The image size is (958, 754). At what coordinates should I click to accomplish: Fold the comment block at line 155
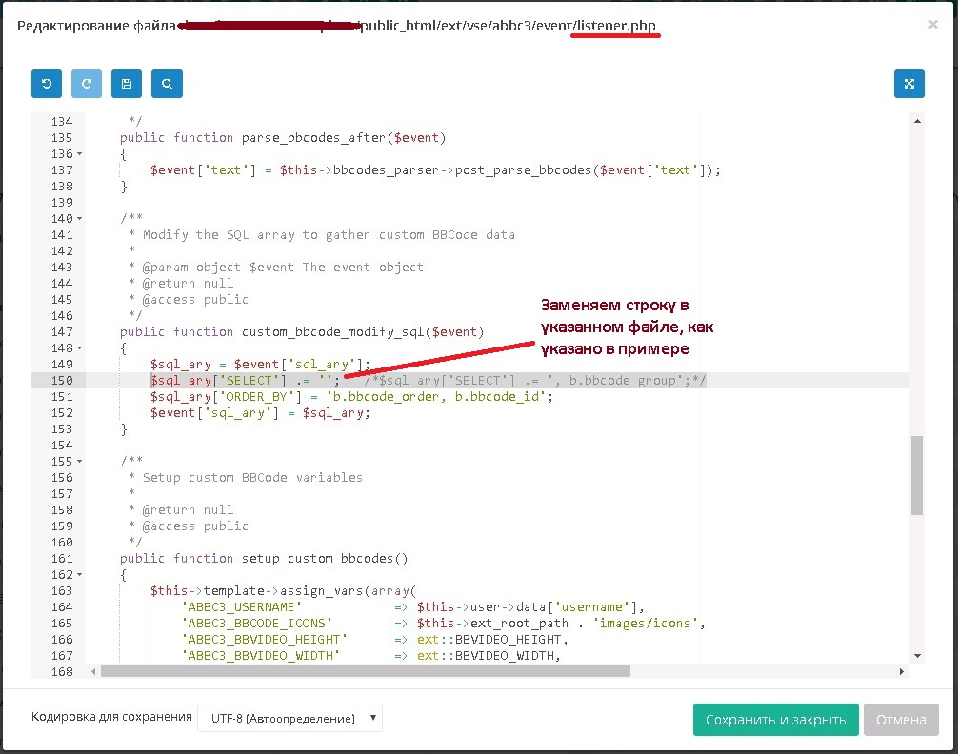(79, 462)
